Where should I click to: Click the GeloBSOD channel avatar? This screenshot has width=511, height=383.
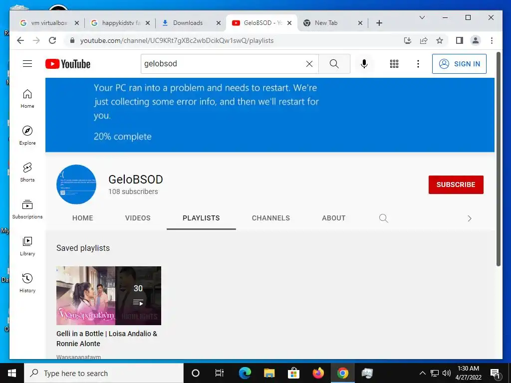76,185
